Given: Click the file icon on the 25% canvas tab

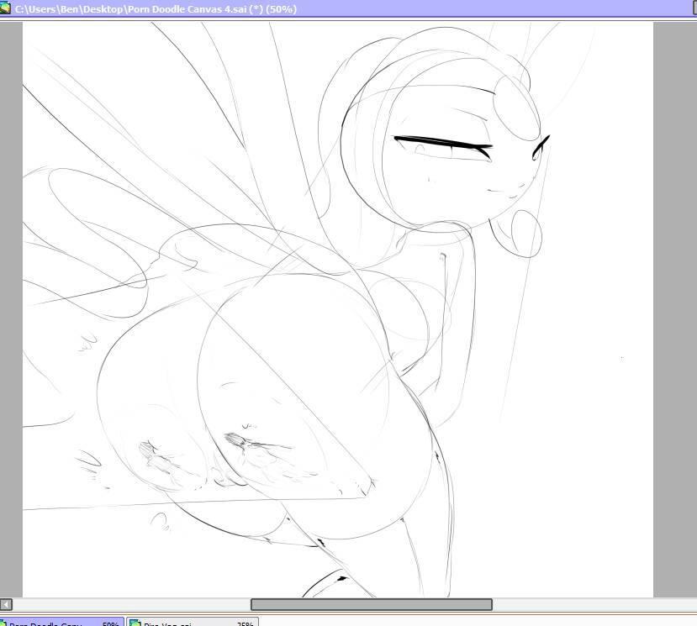Looking at the screenshot, I should click(135, 623).
